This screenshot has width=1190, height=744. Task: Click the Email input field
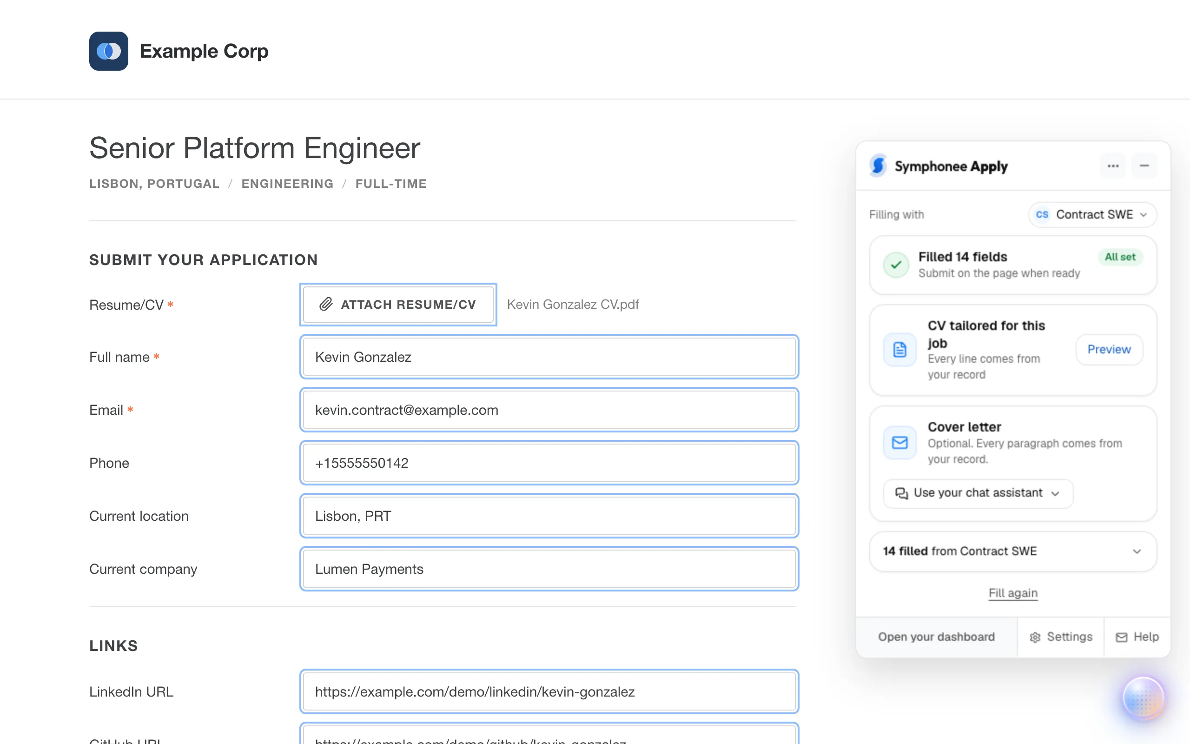pyautogui.click(x=549, y=410)
